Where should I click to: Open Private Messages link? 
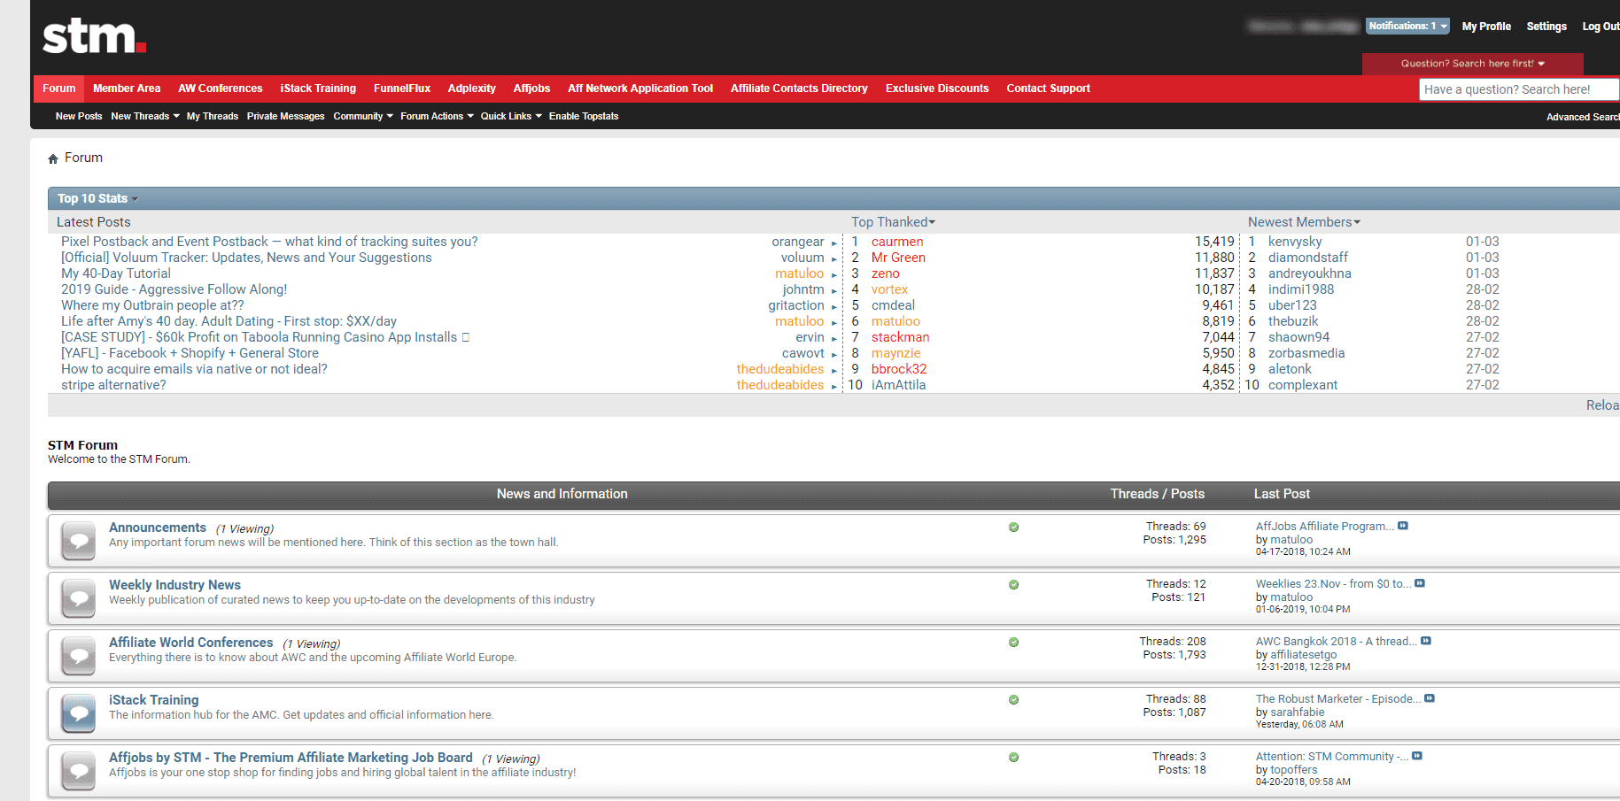(285, 116)
